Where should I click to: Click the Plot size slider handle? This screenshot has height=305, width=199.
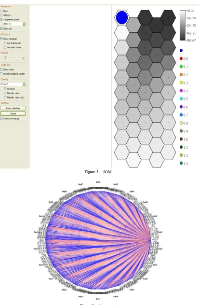coord(5,57)
